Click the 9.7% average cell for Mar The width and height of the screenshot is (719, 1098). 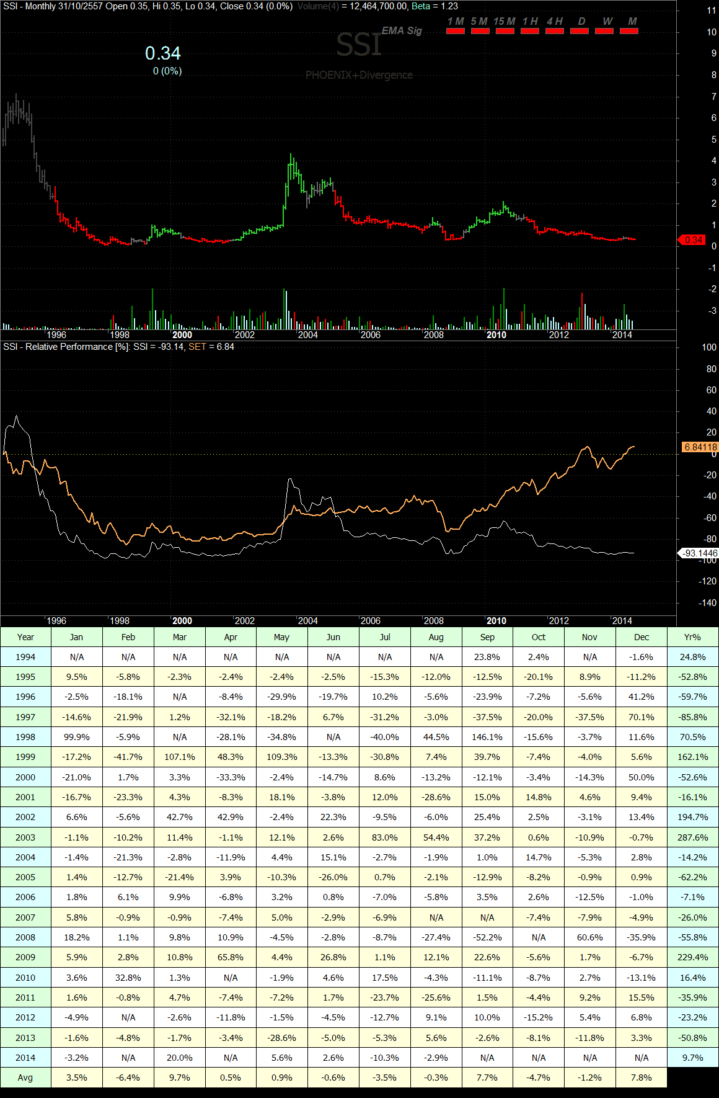180,1078
